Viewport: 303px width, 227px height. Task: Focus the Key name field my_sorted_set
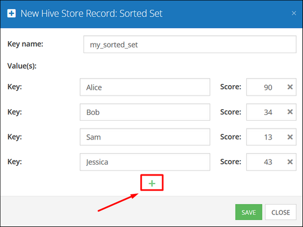click(x=190, y=44)
